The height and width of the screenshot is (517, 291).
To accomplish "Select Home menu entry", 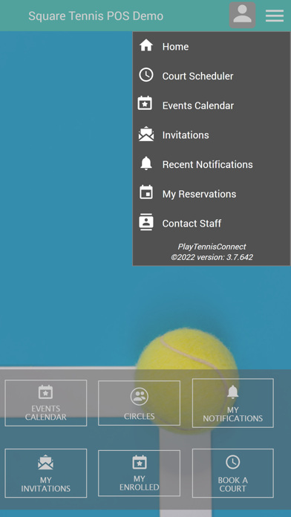I will pos(212,47).
